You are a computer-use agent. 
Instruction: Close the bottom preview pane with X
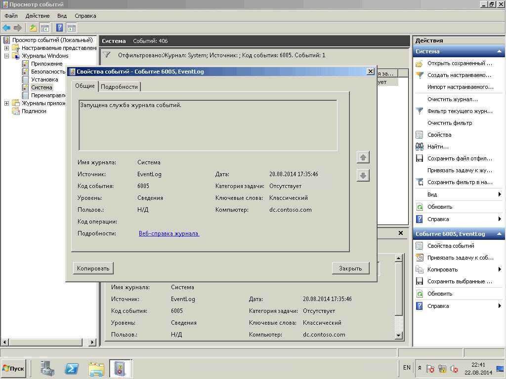pos(401,233)
